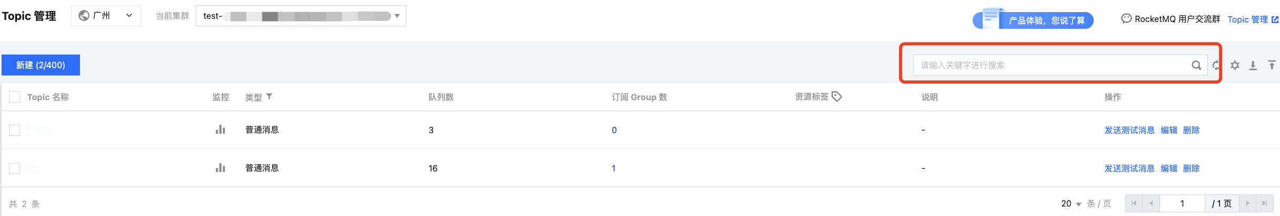The width and height of the screenshot is (1280, 216).
Task: Open Topic 管理 documentation link
Action: tap(1252, 19)
